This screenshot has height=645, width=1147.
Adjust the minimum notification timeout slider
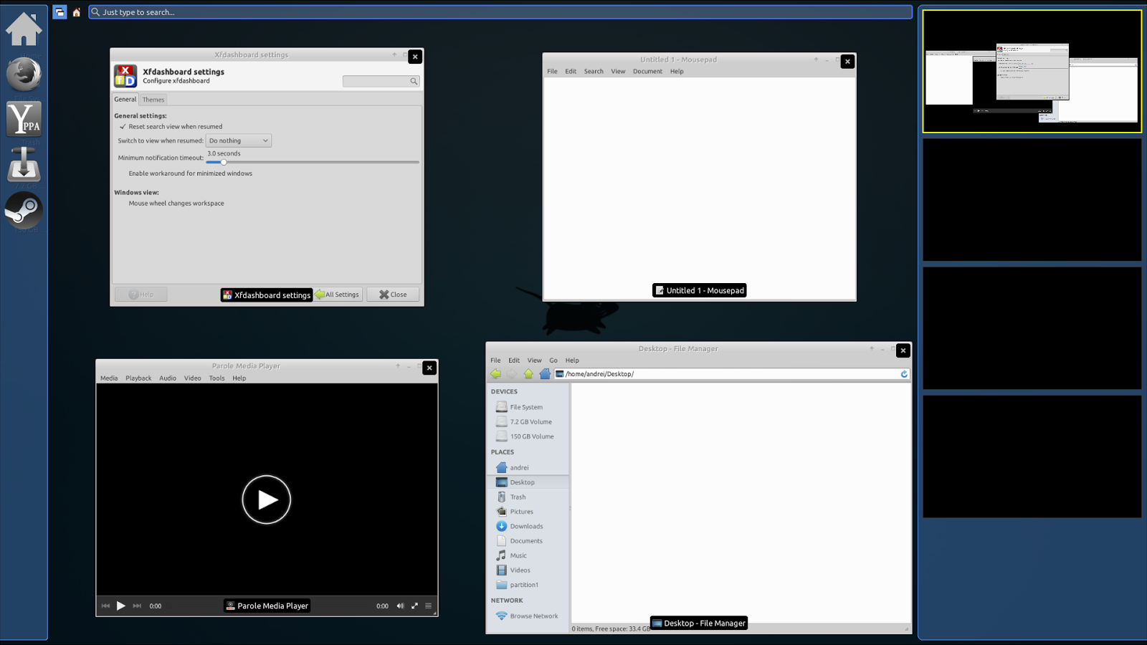pyautogui.click(x=223, y=162)
